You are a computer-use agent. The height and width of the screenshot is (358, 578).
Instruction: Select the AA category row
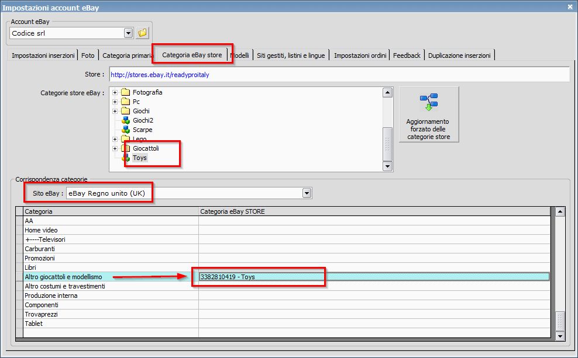(x=283, y=221)
